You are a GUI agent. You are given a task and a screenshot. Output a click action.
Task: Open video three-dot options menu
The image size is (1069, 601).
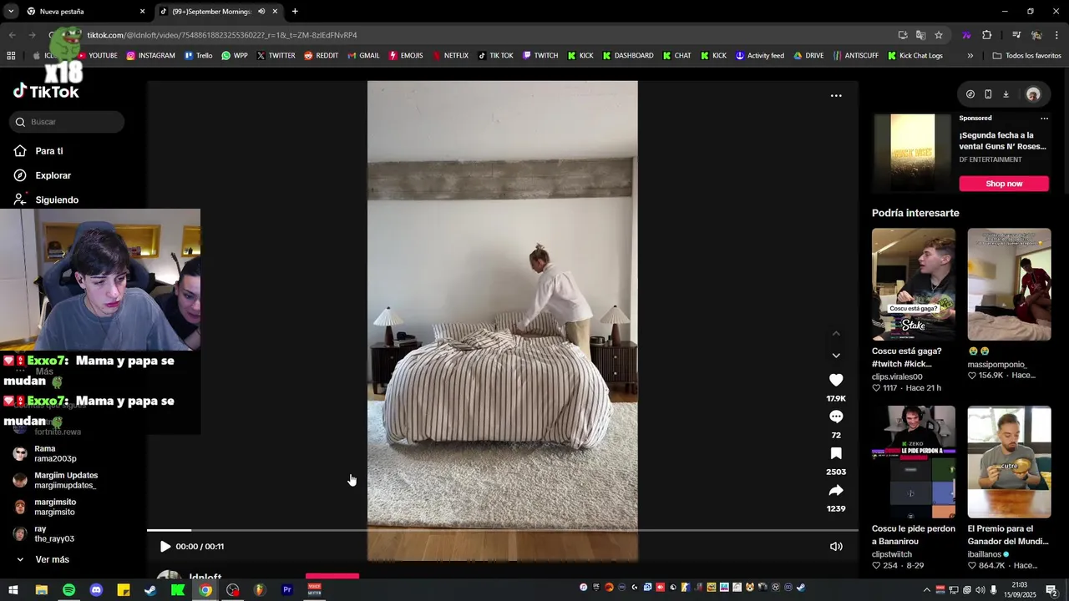click(x=836, y=95)
